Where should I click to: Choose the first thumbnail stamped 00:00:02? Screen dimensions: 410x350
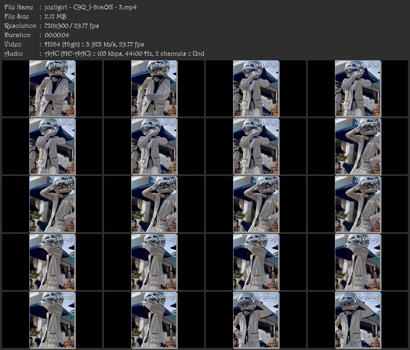click(358, 146)
